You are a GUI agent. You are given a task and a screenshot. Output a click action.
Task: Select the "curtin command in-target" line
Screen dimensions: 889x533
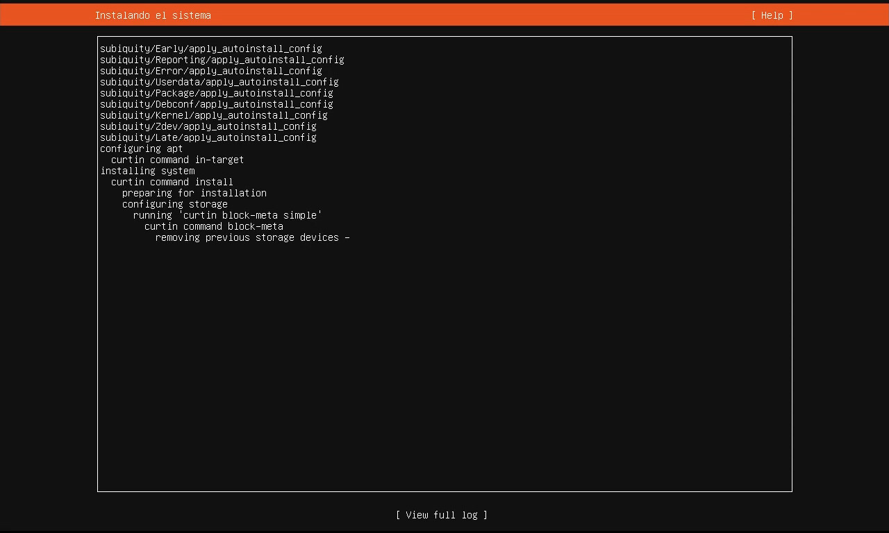pos(177,160)
